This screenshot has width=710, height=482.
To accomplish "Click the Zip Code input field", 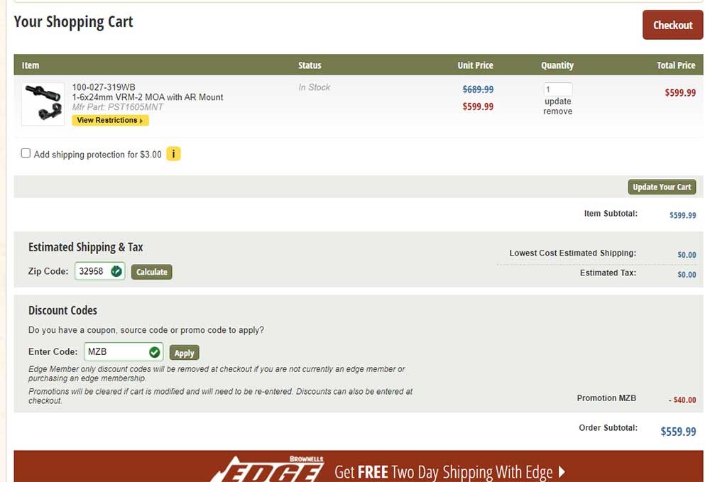I will [x=92, y=271].
